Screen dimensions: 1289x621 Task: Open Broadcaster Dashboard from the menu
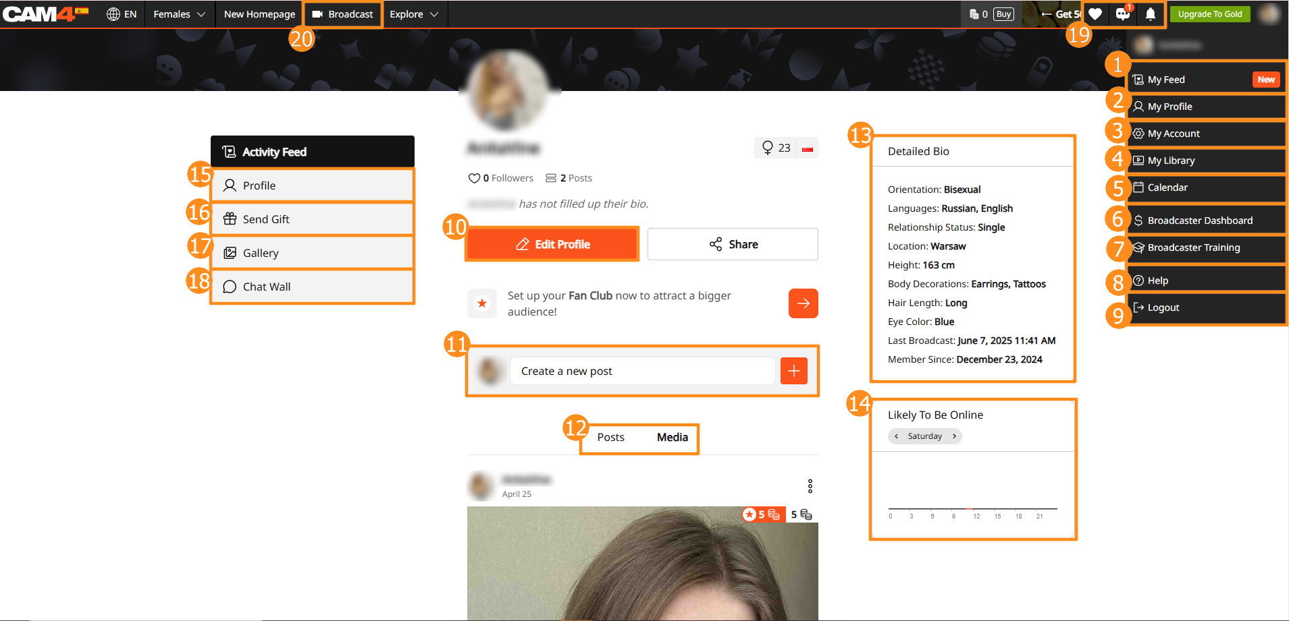pos(1199,220)
